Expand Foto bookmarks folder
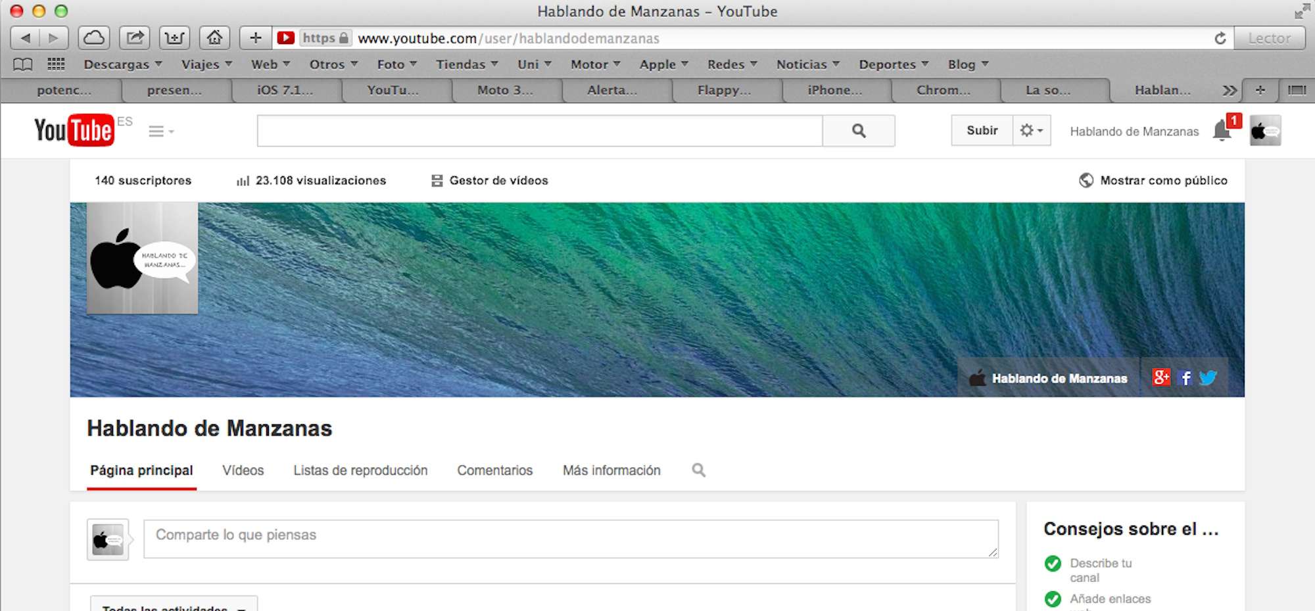The height and width of the screenshot is (611, 1315). [x=396, y=64]
